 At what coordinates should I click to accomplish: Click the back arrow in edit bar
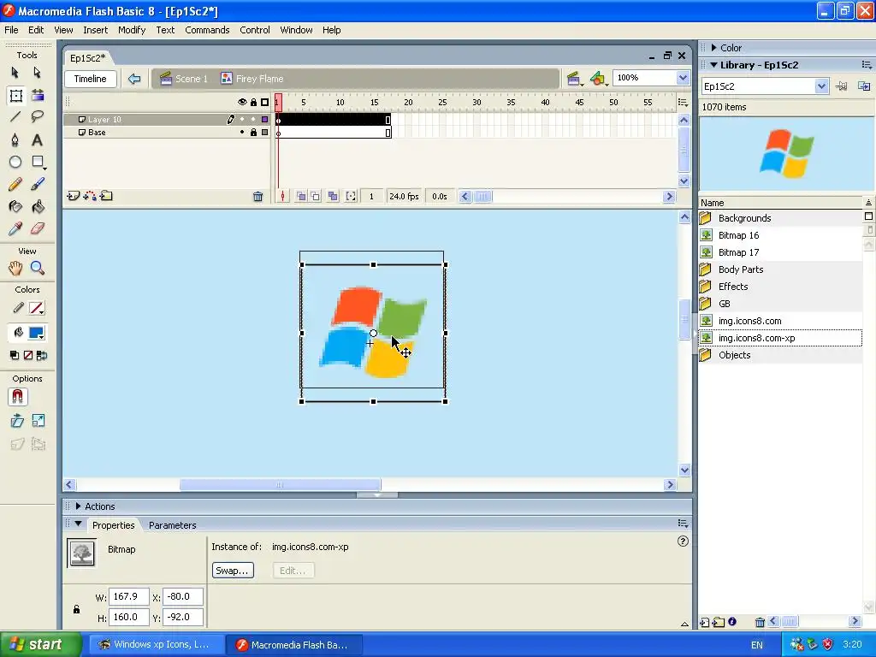click(x=134, y=79)
